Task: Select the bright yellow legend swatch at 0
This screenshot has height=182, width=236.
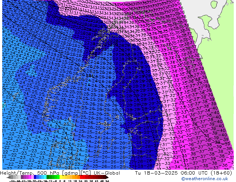Action: pos(61,177)
